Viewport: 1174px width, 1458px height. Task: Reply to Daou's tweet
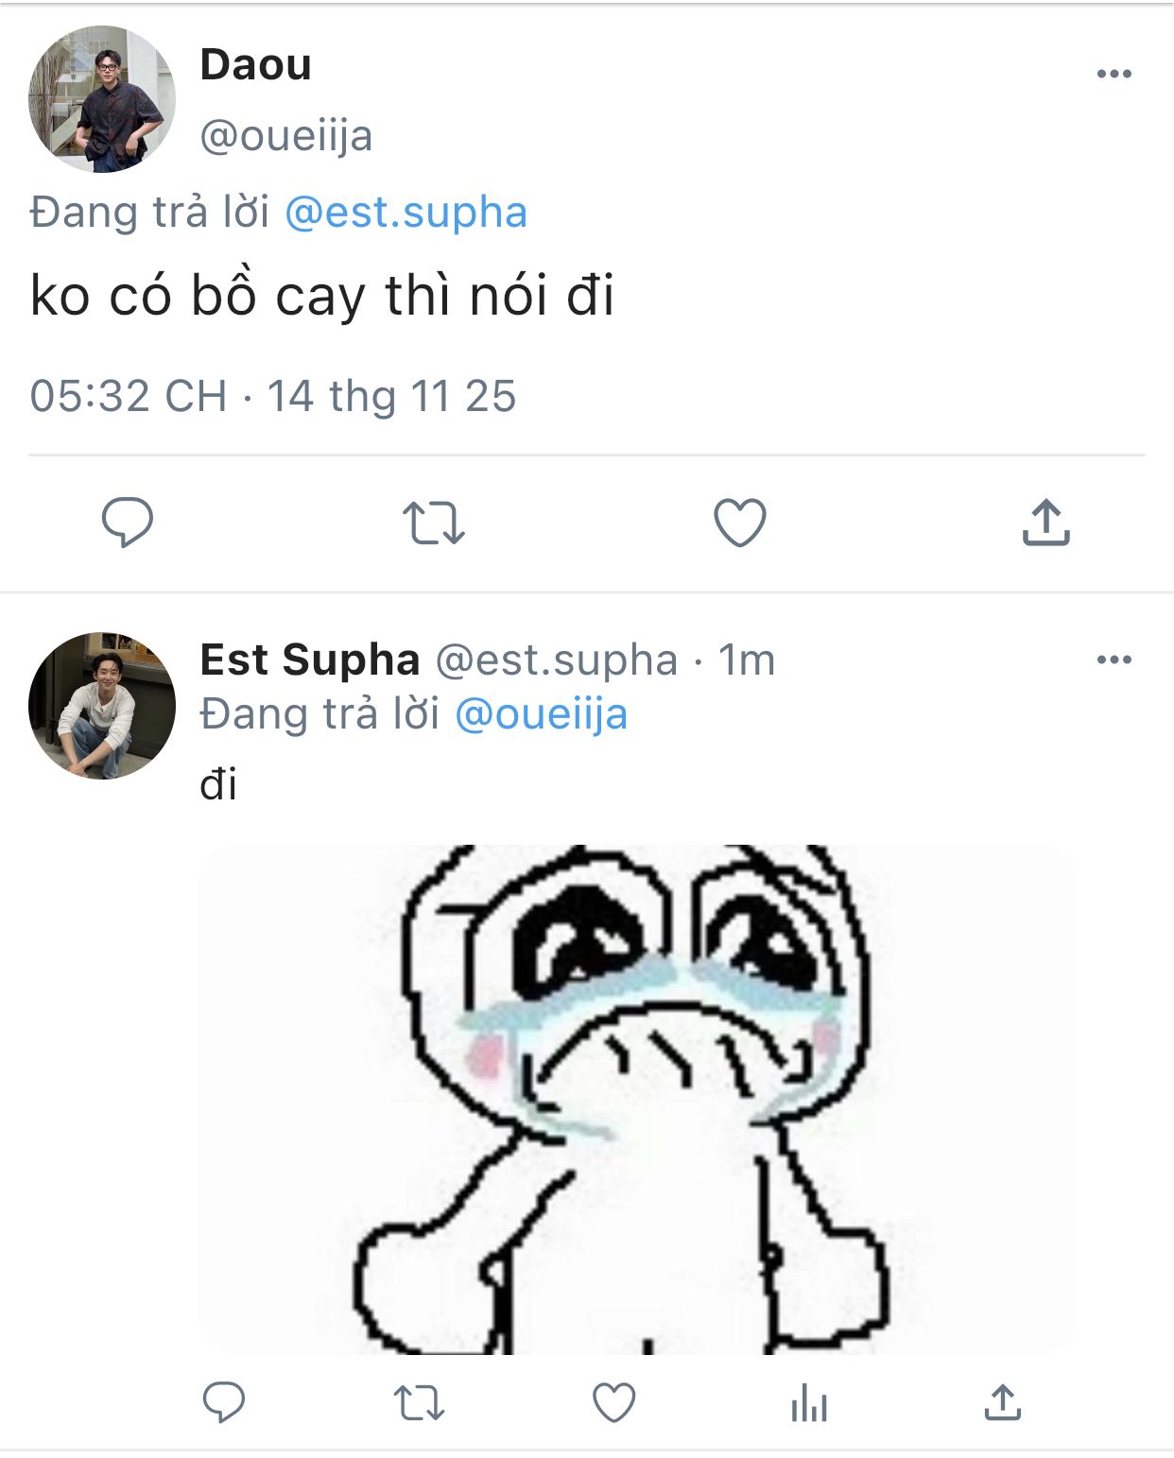(128, 523)
